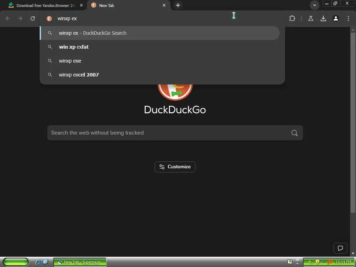
Task: Pick the 'winxp excel 2007' suggestion
Action: point(162,75)
